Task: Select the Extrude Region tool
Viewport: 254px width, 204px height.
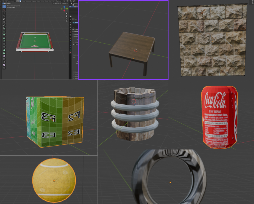Action: click(4, 35)
